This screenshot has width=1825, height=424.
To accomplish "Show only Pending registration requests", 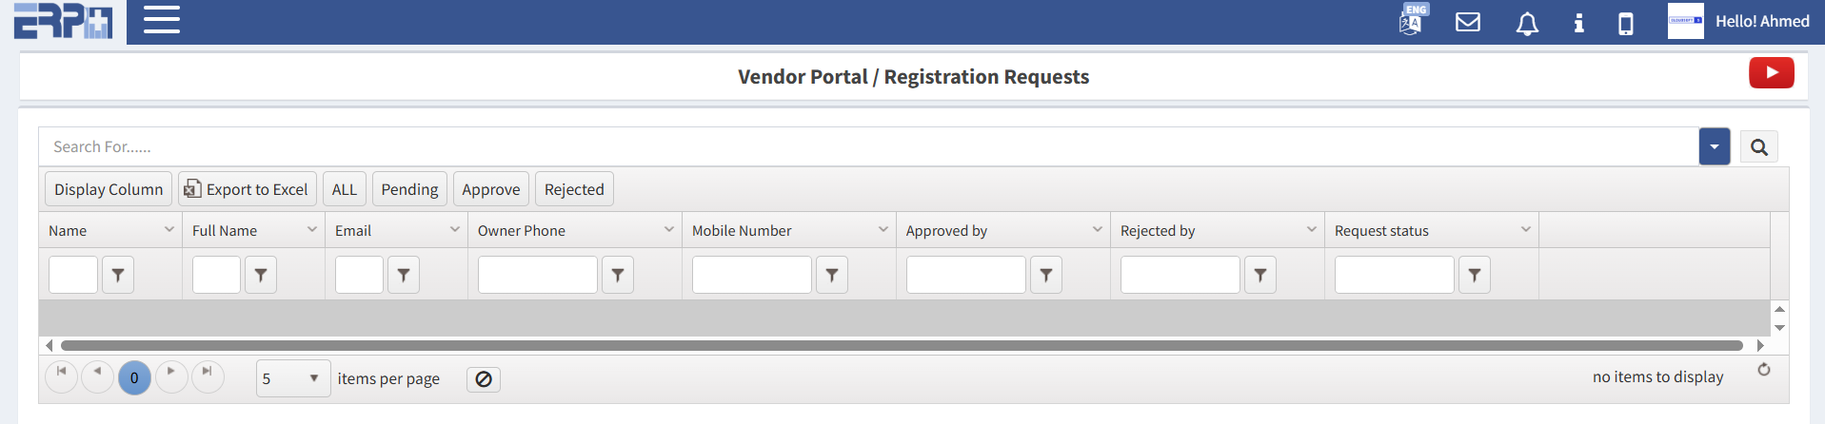I will pyautogui.click(x=409, y=189).
